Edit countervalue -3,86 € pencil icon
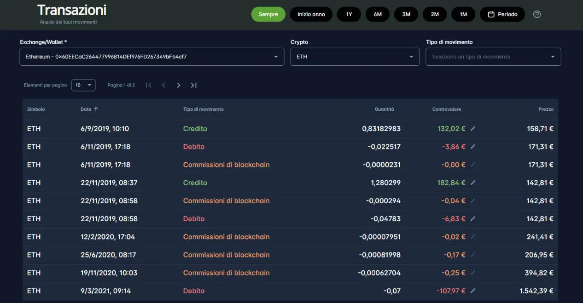Viewport: 583px width, 303px height. click(x=473, y=147)
